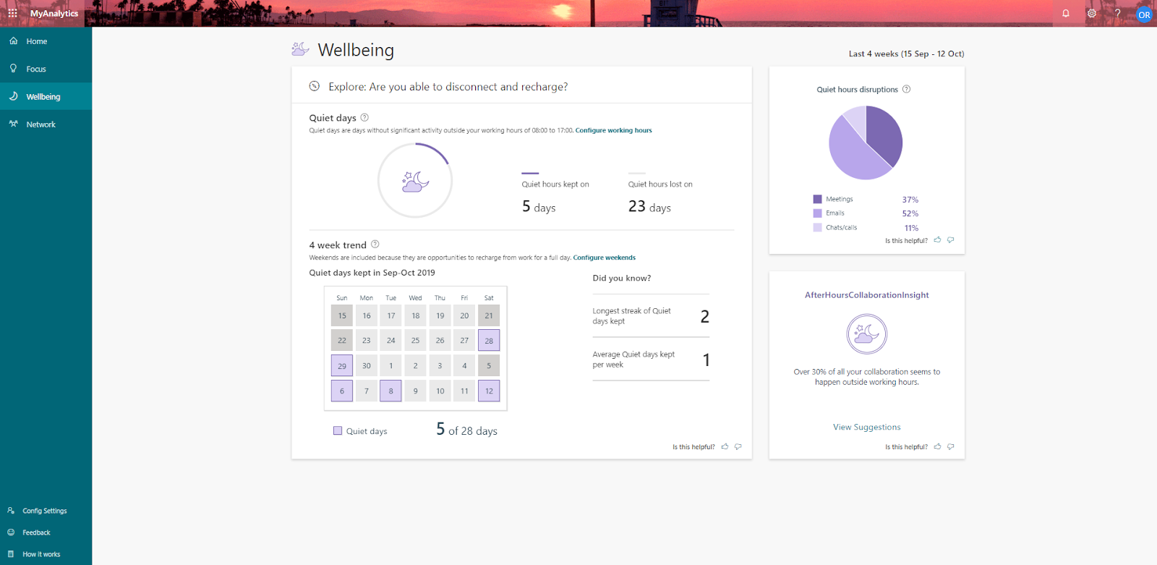
Task: Thumbs up the Quiet hours disruptions card
Action: pyautogui.click(x=937, y=240)
